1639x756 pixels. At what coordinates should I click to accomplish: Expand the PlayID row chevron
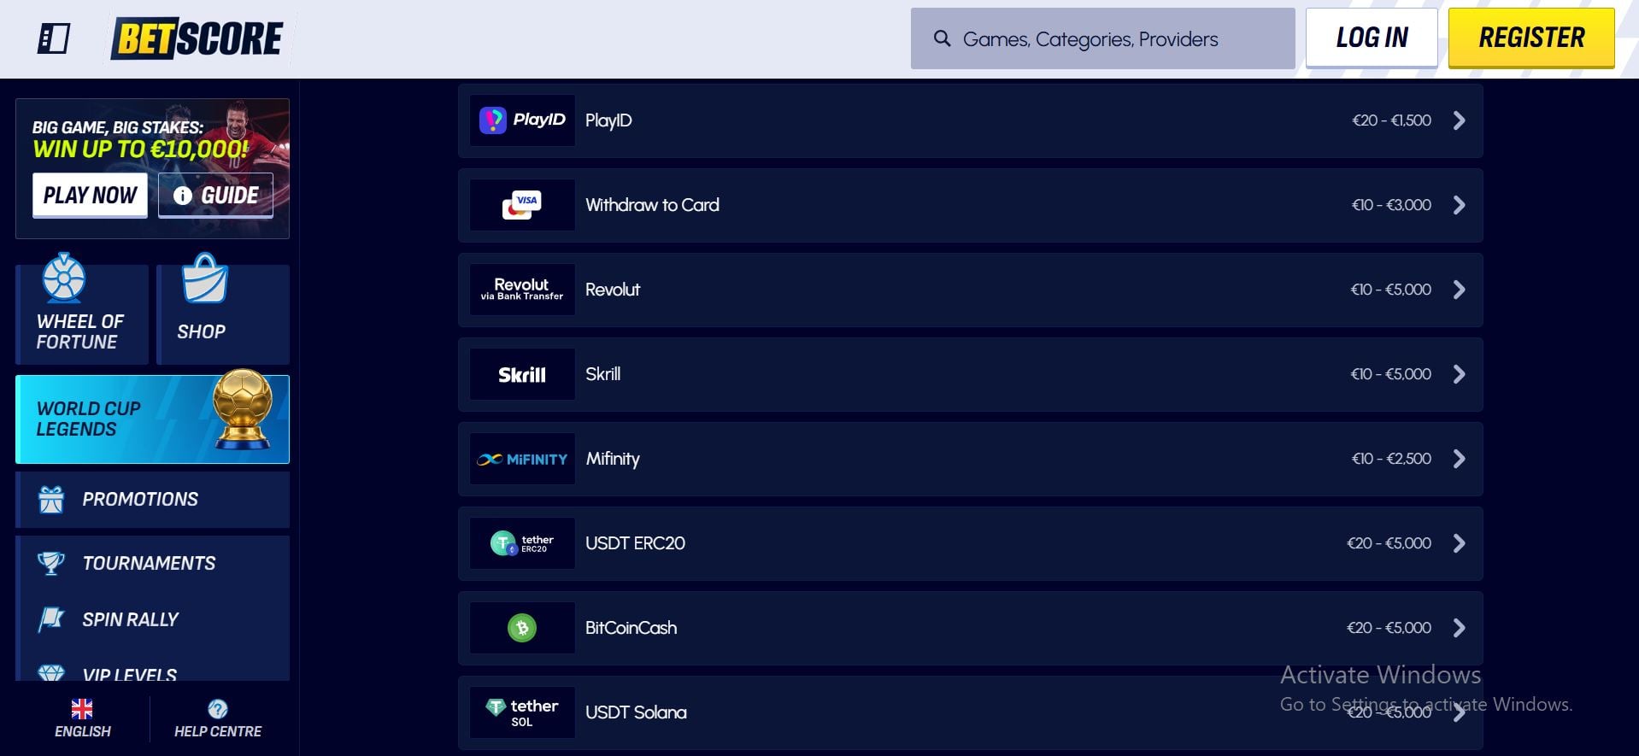1460,120
